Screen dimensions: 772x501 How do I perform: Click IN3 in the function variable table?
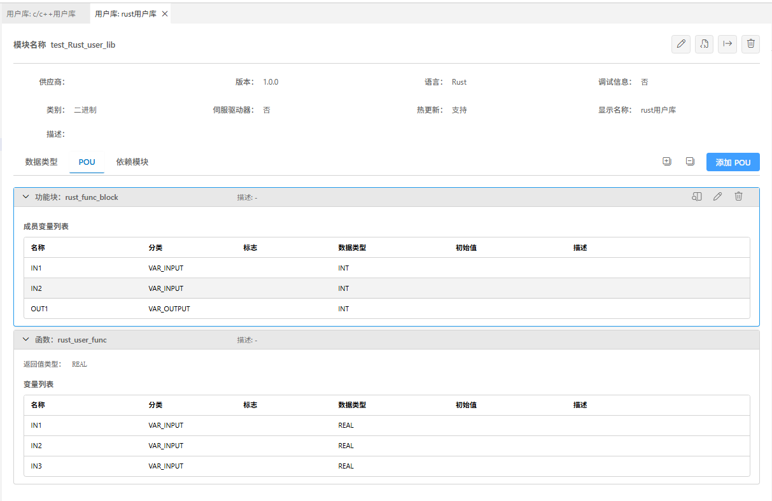tap(36, 466)
